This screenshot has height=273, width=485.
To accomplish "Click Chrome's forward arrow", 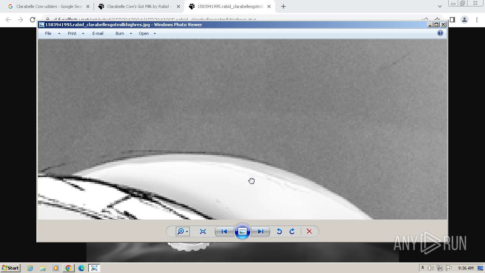I will [x=20, y=20].
